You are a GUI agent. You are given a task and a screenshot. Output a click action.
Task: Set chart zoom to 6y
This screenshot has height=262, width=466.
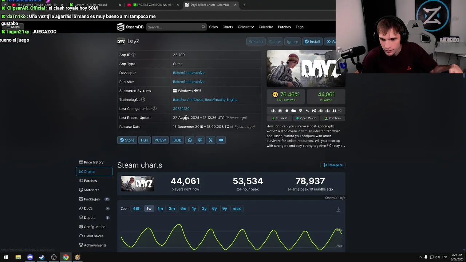point(214,209)
